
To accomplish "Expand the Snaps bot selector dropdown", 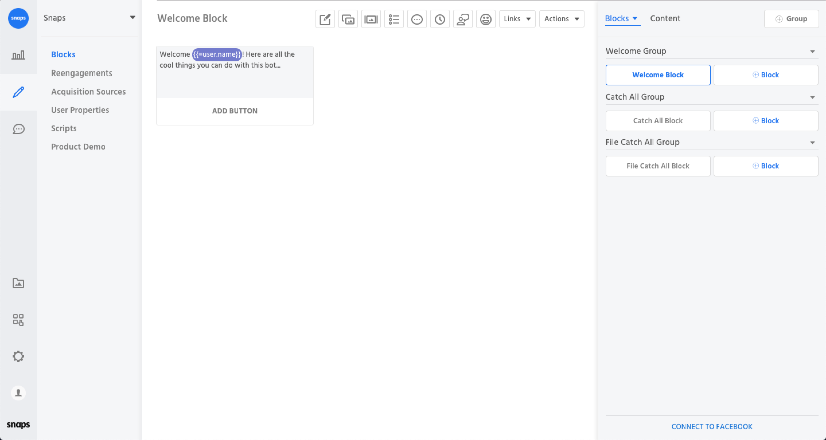I will tap(133, 17).
